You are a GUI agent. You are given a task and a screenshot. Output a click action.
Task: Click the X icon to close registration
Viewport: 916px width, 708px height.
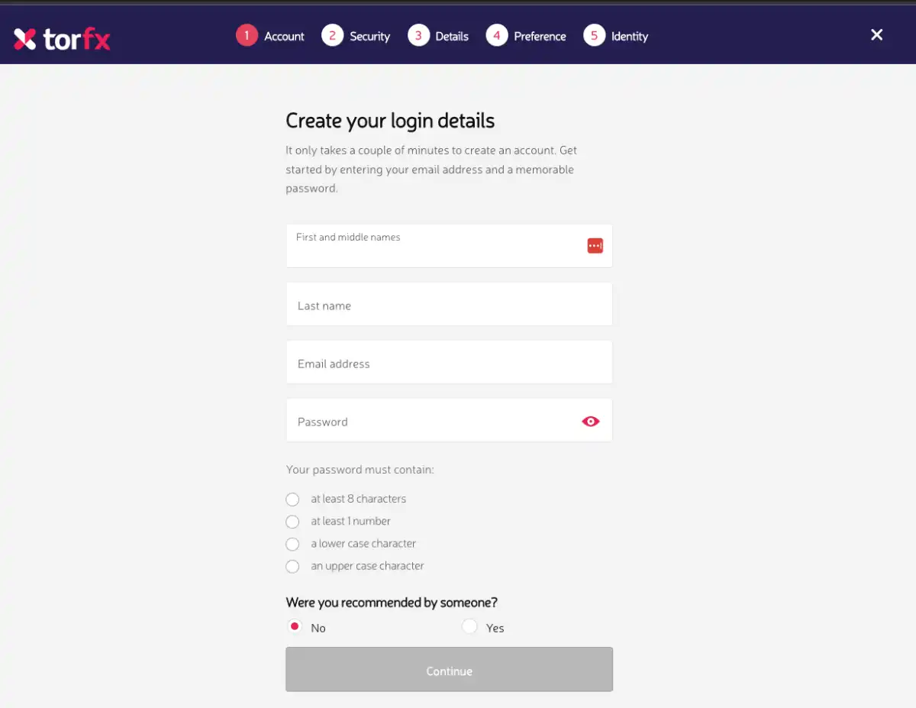876,34
